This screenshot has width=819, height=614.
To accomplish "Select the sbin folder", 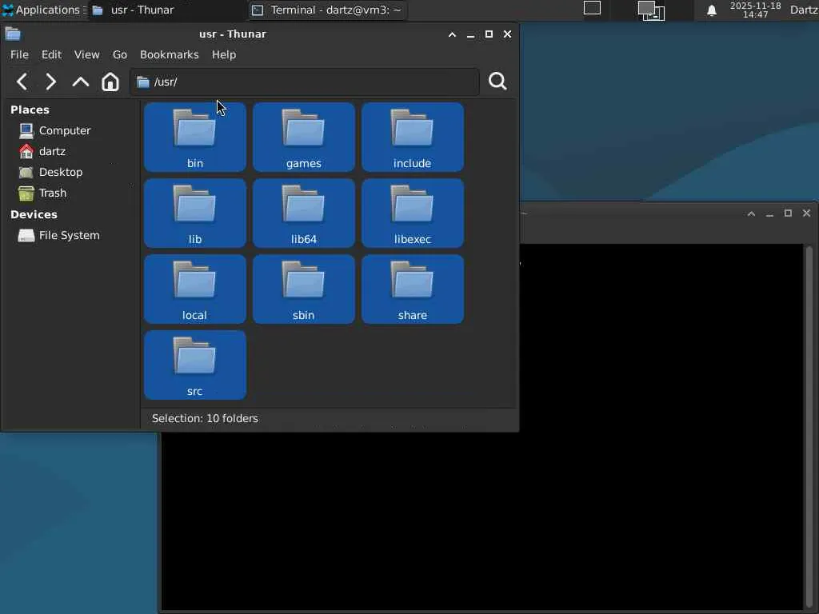I will [x=303, y=289].
